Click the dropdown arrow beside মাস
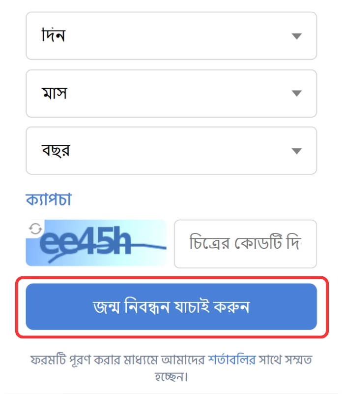 click(298, 93)
